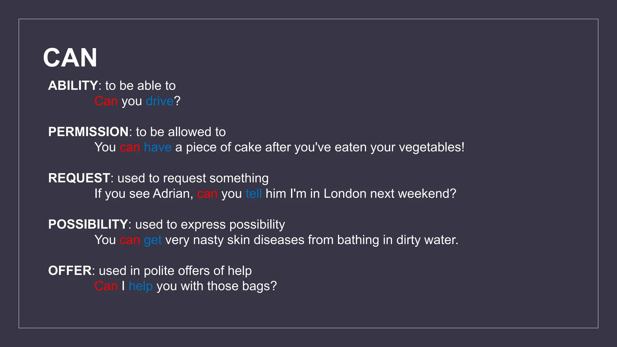This screenshot has width=617, height=347.
Task: Click the red "Can" before "you drive"
Action: tap(106, 101)
